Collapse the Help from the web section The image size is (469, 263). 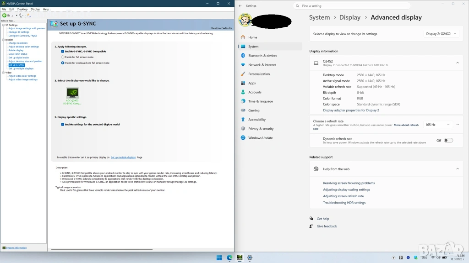click(x=457, y=169)
